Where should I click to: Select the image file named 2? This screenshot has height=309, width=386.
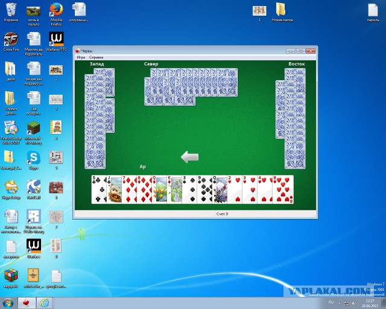pos(56,72)
